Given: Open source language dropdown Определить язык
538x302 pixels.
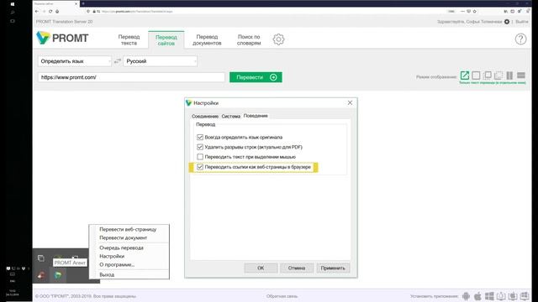Looking at the screenshot, I should 75,61.
